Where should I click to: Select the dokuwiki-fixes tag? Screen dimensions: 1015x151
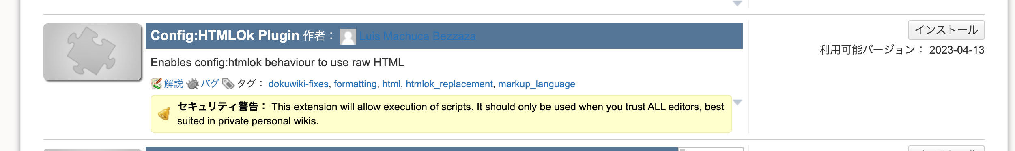click(298, 84)
